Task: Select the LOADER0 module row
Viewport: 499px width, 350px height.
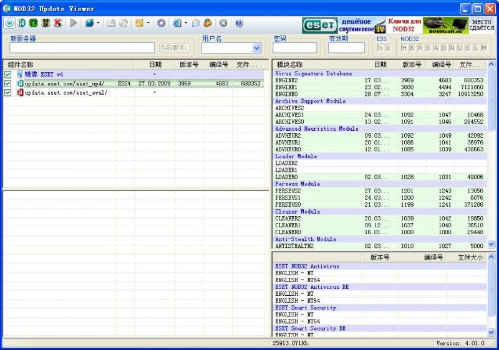Action: 380,177
